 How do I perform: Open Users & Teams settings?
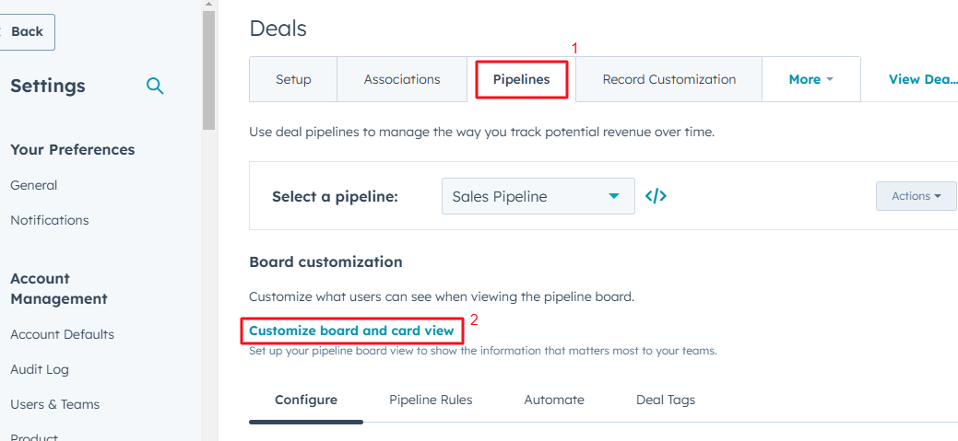click(x=54, y=404)
